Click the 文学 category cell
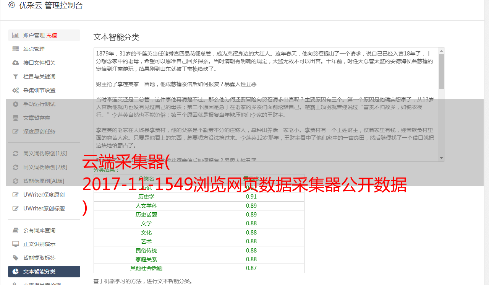This screenshot has height=285, width=489. point(146,223)
